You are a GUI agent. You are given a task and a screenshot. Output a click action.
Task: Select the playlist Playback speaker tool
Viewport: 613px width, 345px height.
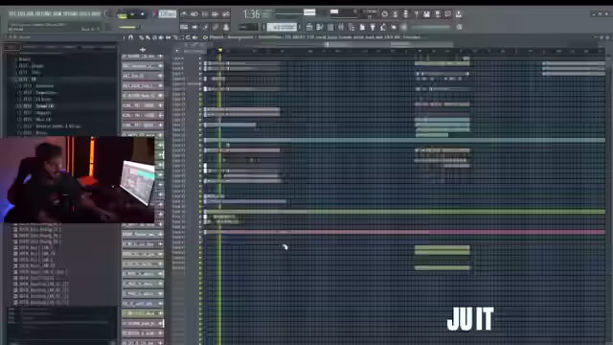pos(194,37)
